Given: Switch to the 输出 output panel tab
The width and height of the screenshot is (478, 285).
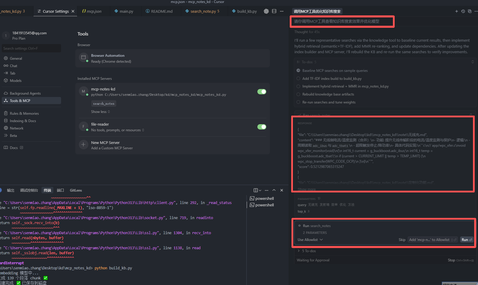Looking at the screenshot, I should (11, 190).
